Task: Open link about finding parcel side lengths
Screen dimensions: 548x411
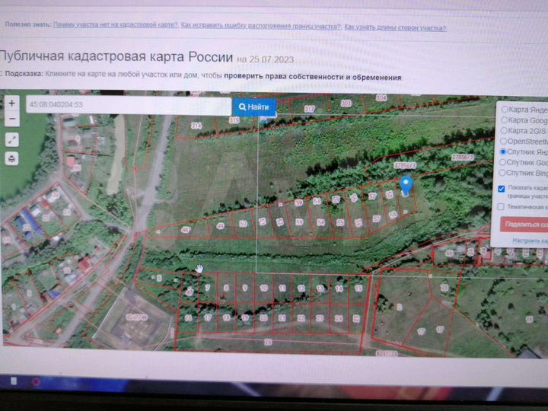Action: coord(395,27)
